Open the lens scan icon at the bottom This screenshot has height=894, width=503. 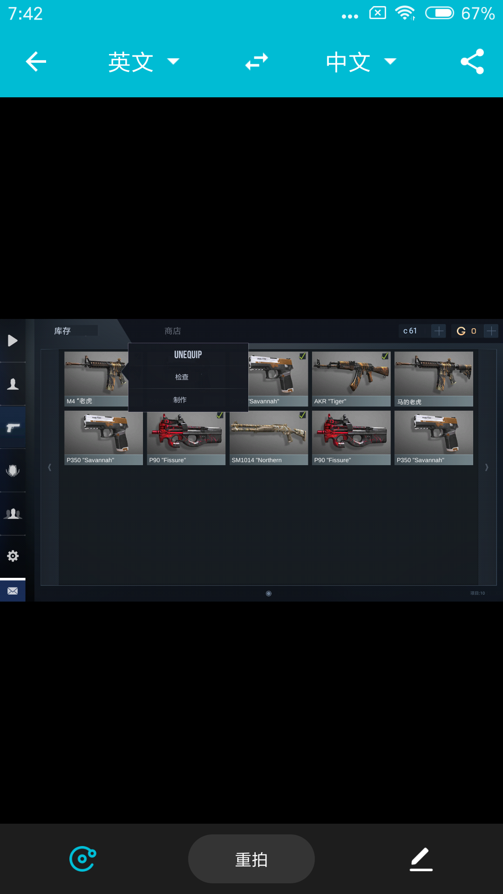[83, 859]
